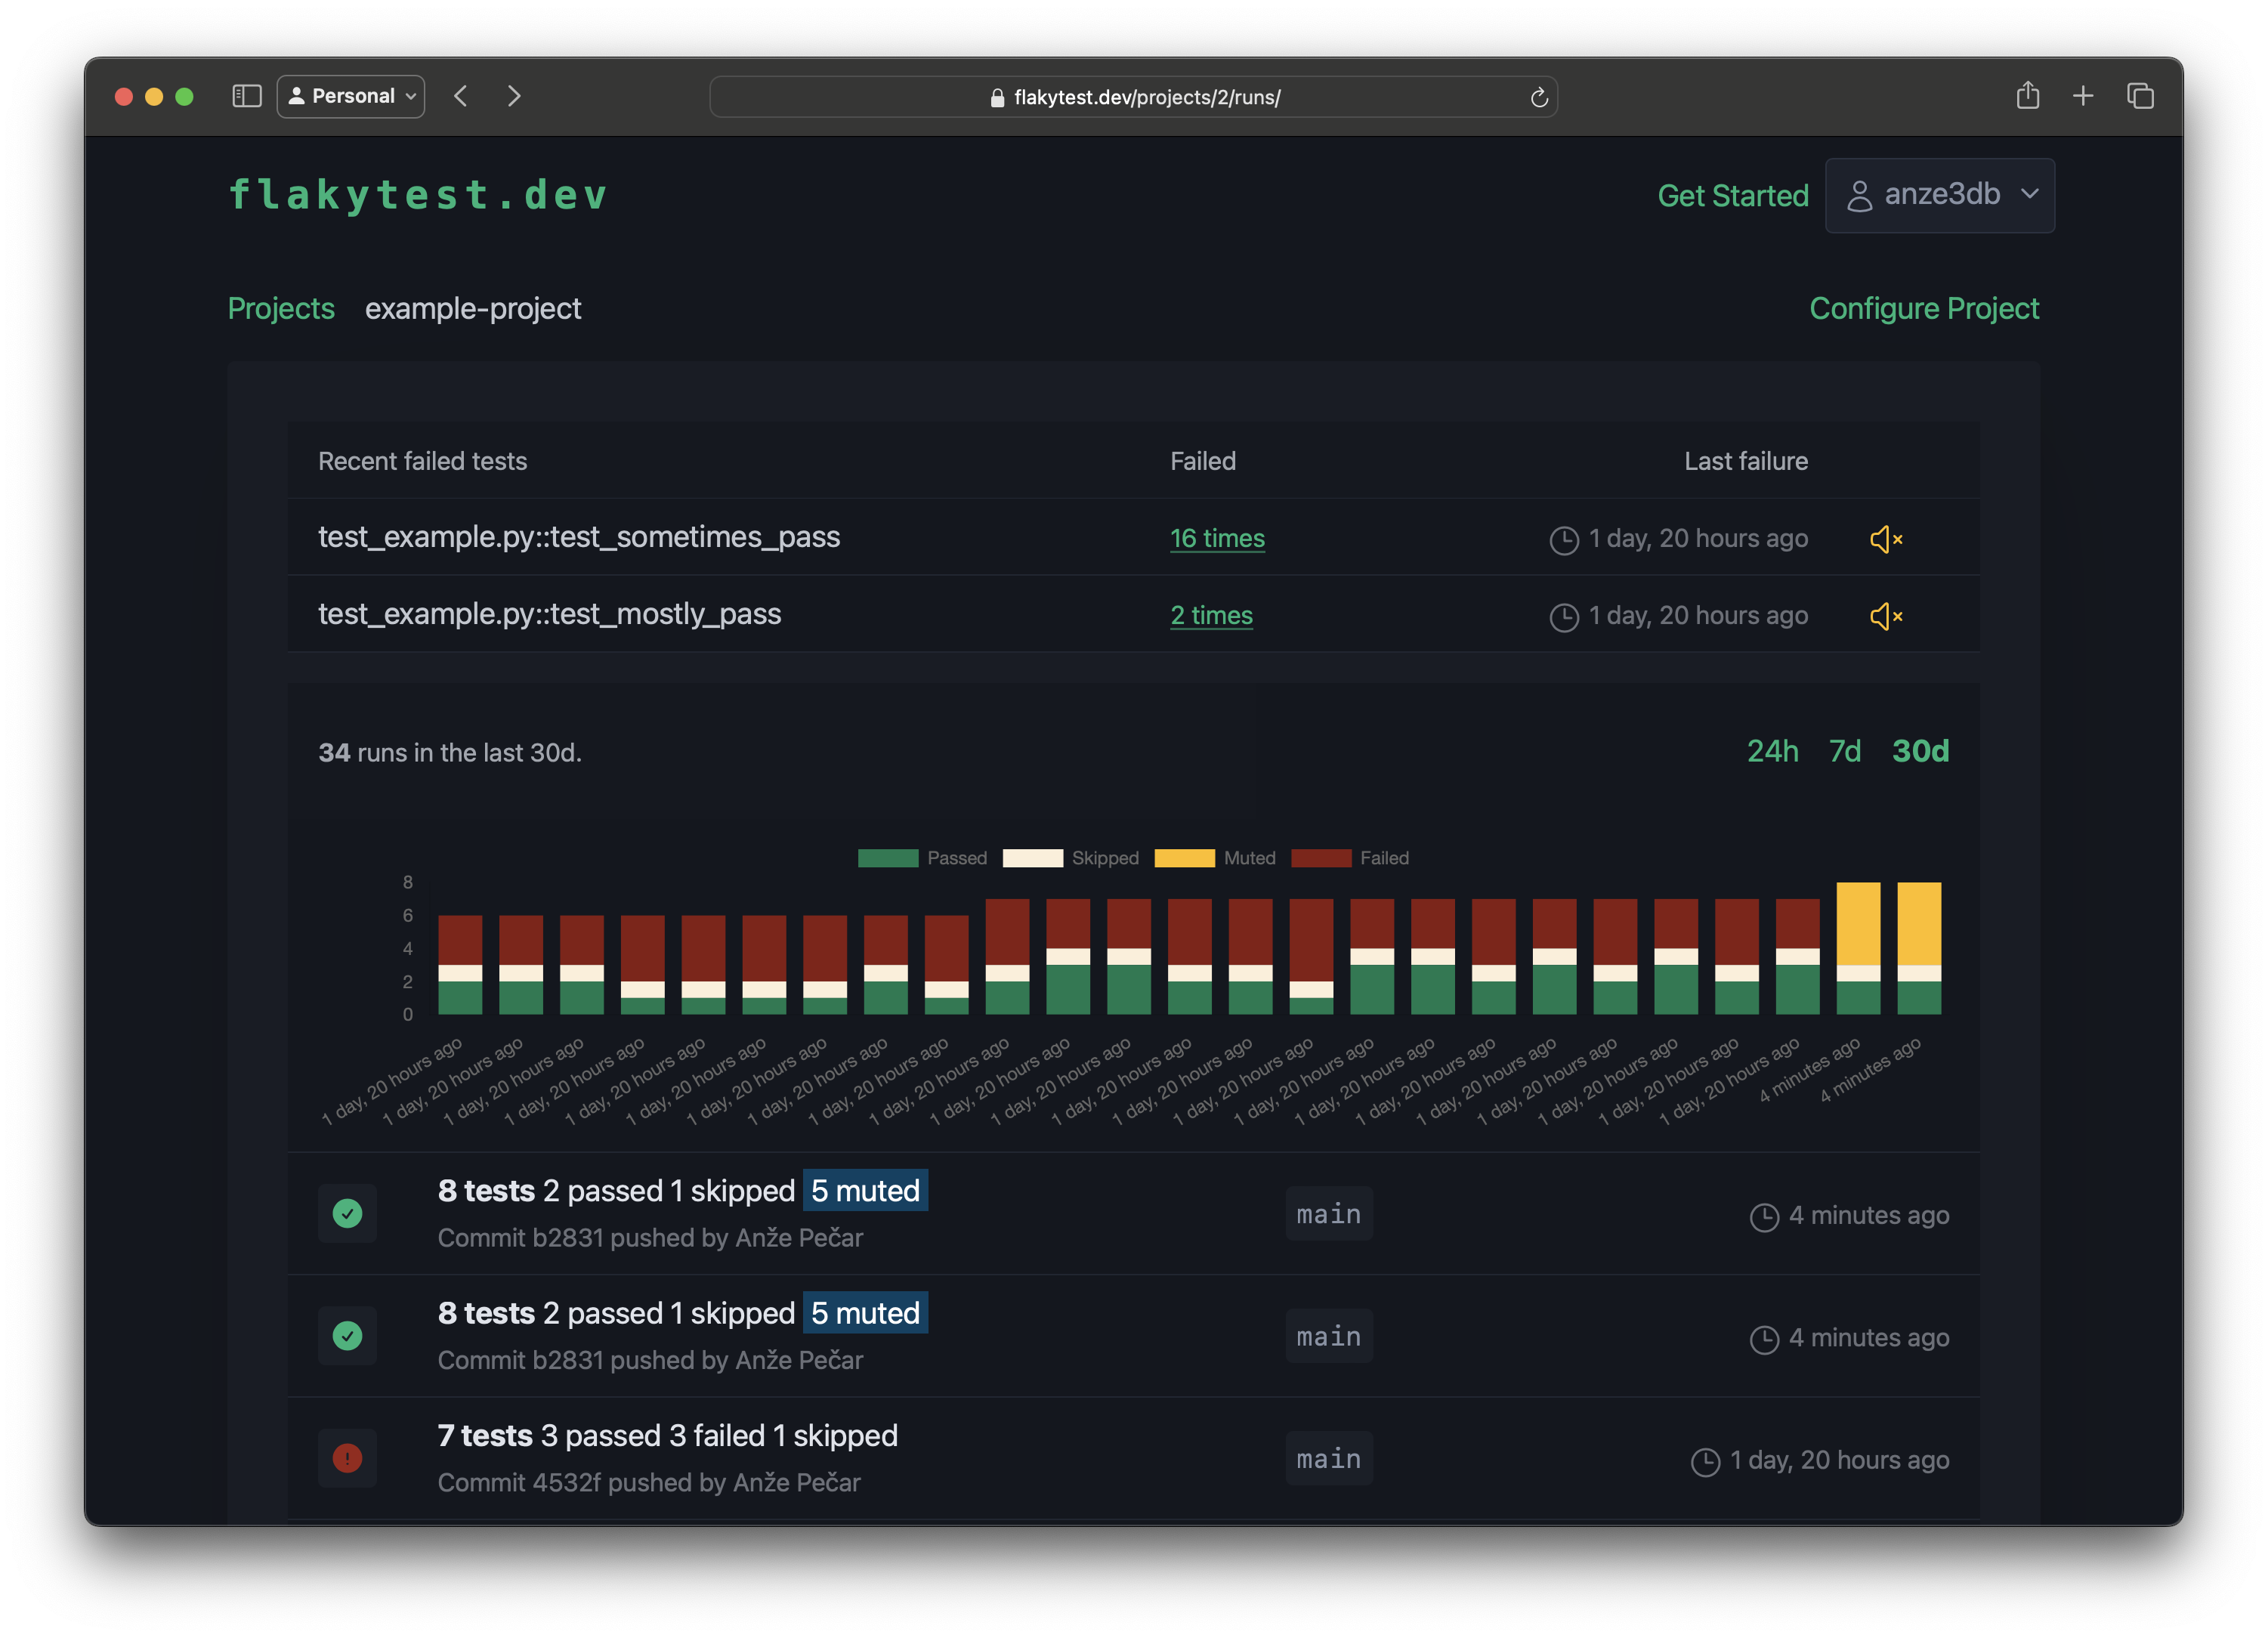Select test_example.py::test_sometimes_pass row text
This screenshot has height=1638, width=2268.
(x=579, y=537)
